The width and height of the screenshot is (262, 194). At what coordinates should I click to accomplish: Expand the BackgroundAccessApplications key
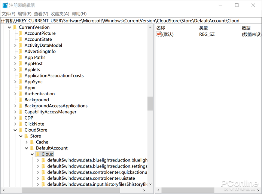15,106
